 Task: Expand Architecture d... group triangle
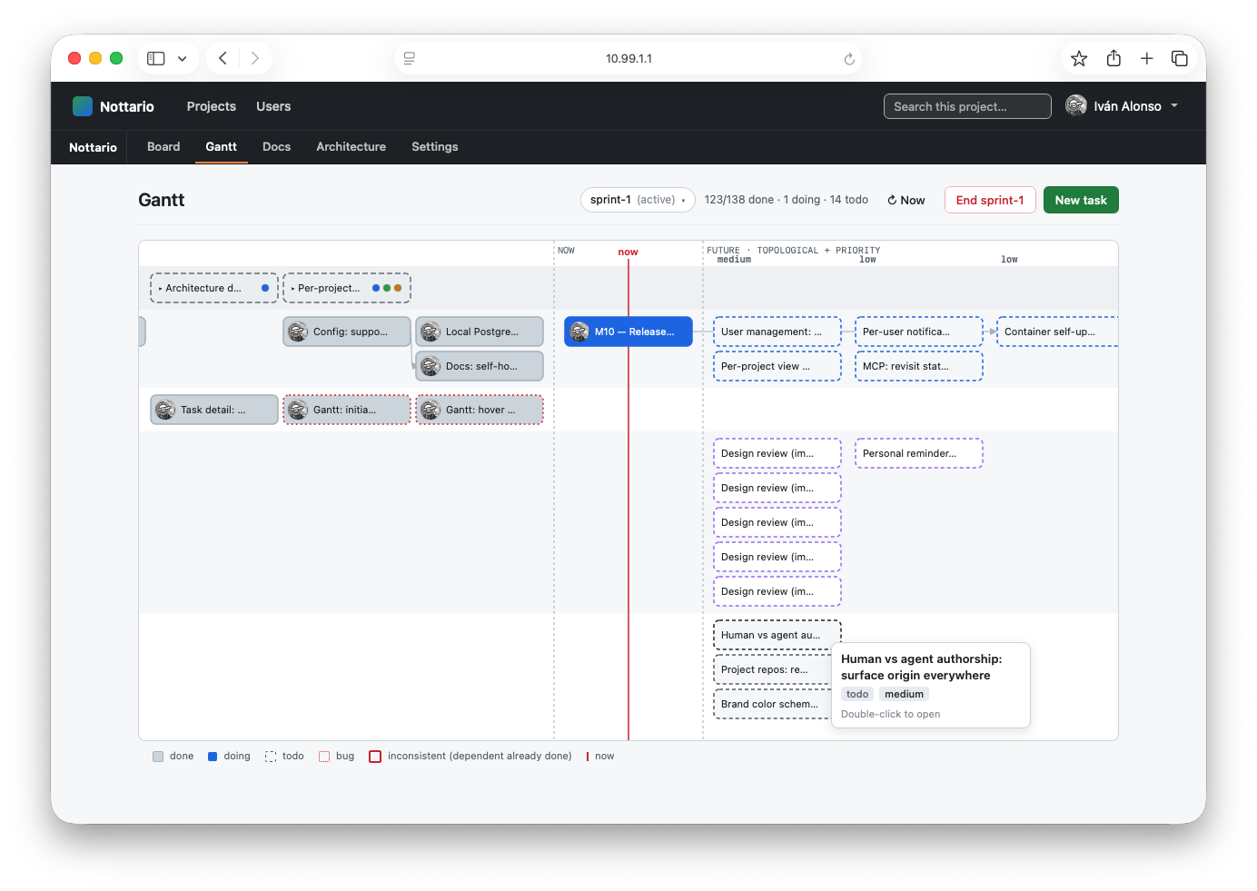pyautogui.click(x=161, y=288)
